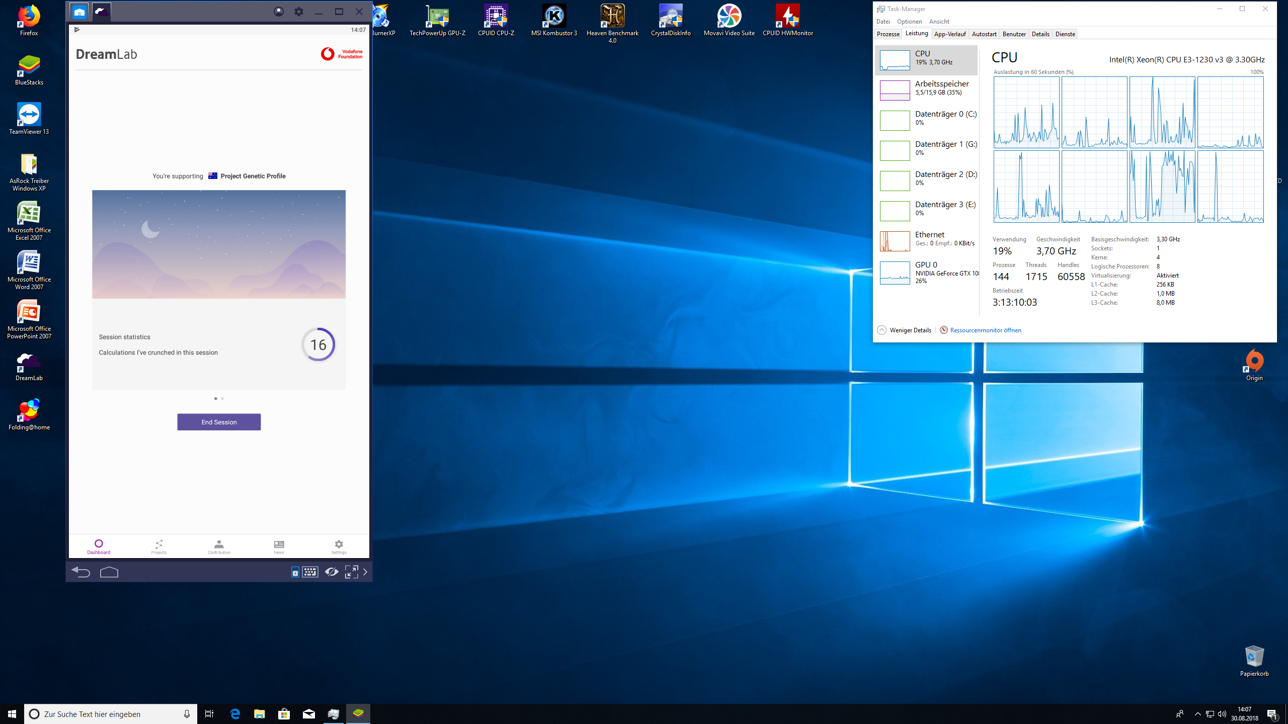The height and width of the screenshot is (724, 1288).
Task: Click the Windows search text box
Action: tap(111, 714)
